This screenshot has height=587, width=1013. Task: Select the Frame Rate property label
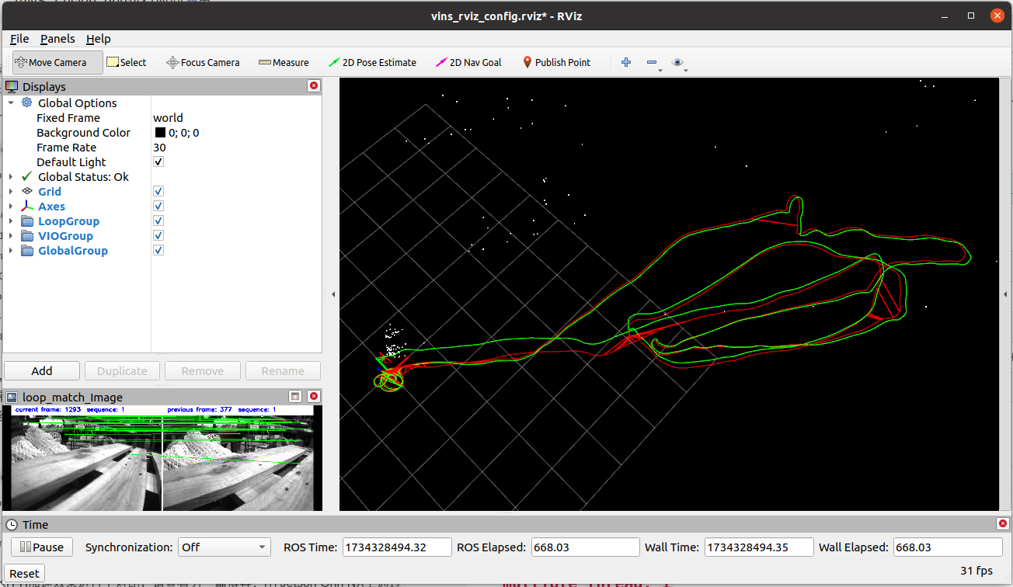(x=67, y=148)
